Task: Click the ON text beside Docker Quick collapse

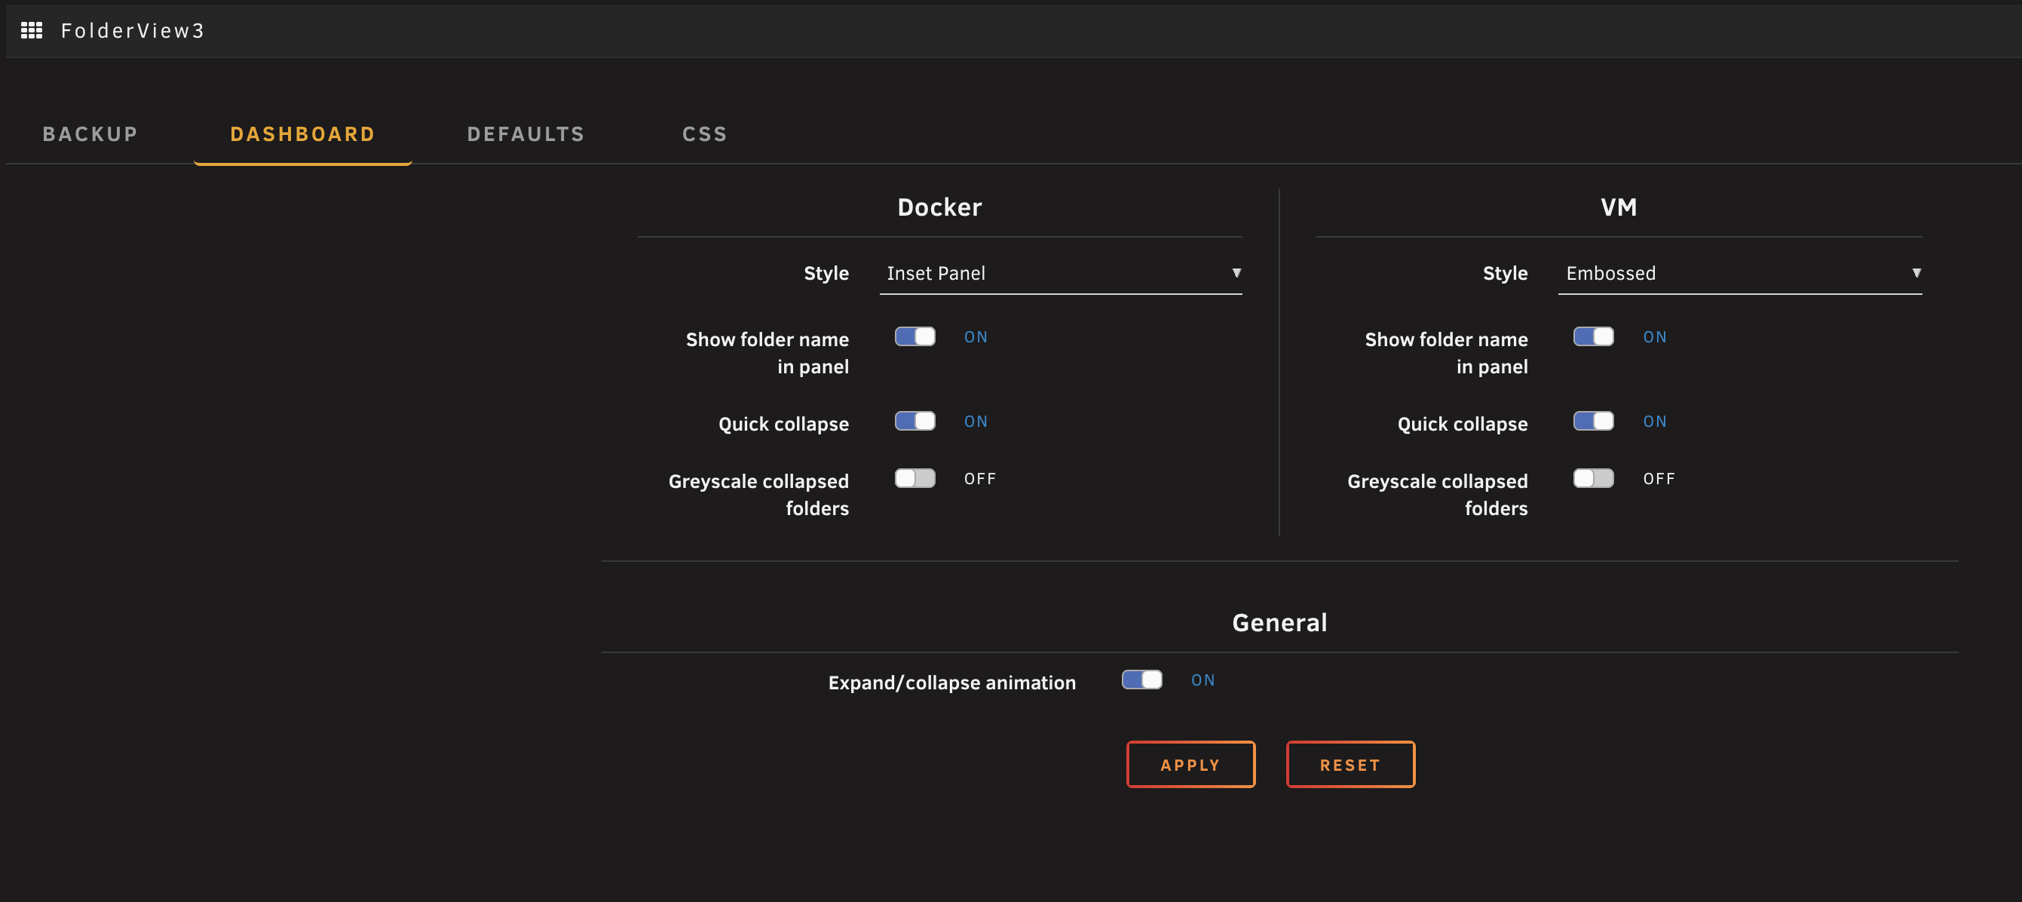Action: point(976,422)
